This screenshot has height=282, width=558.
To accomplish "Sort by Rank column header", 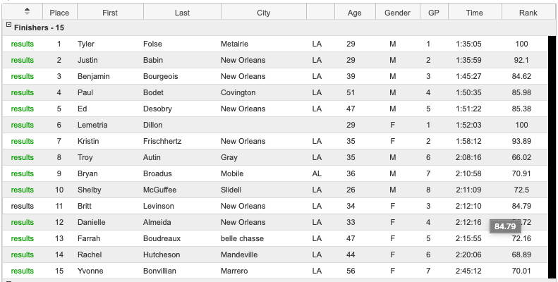I will coord(528,13).
